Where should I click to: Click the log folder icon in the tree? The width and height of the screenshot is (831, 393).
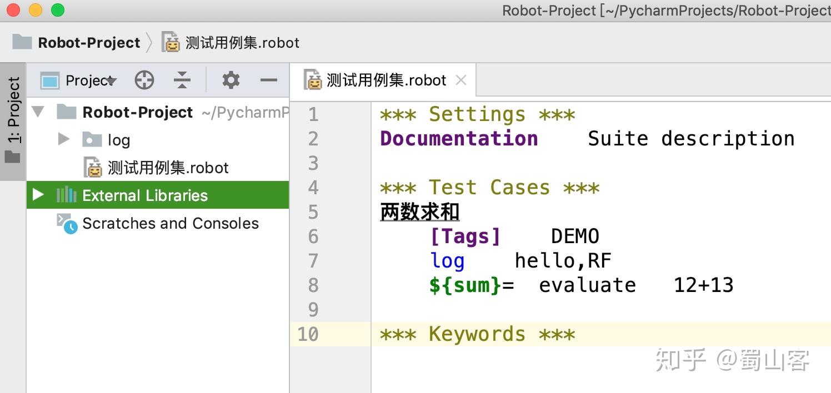[x=93, y=140]
